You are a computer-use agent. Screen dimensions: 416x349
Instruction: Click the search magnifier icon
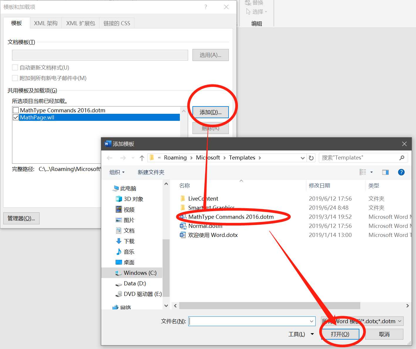tap(402, 158)
